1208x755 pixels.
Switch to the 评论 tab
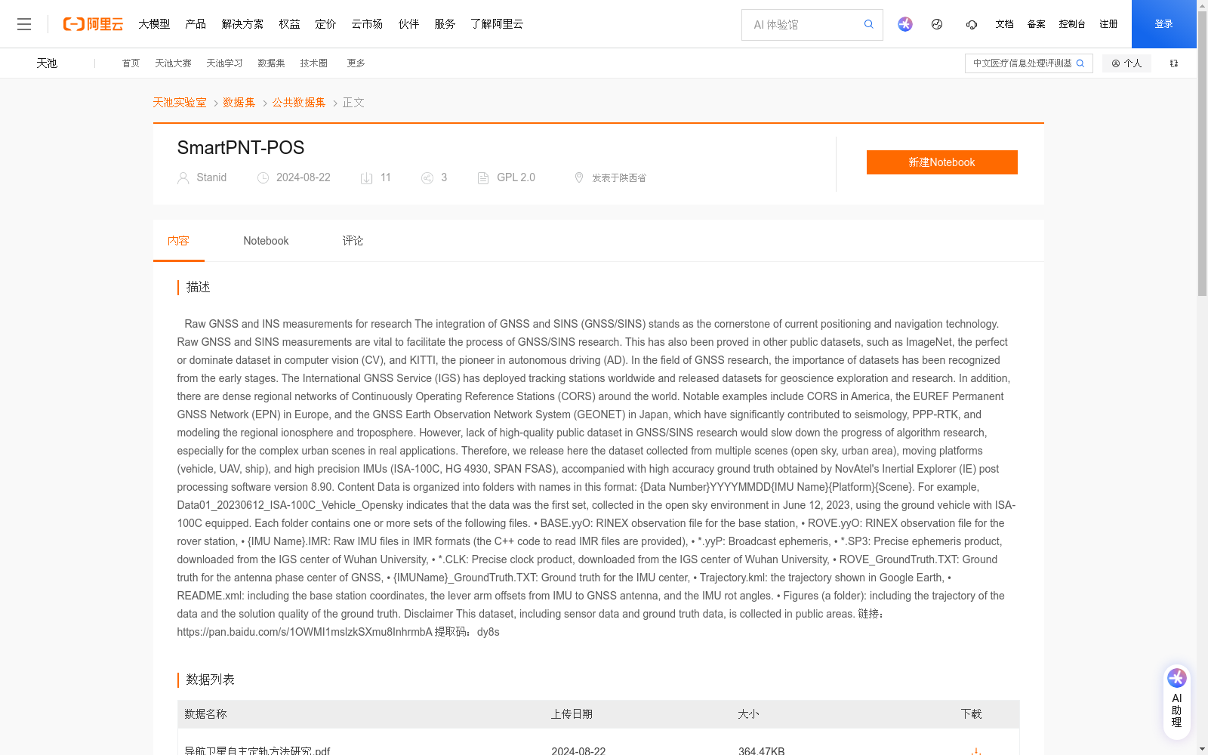[353, 241]
